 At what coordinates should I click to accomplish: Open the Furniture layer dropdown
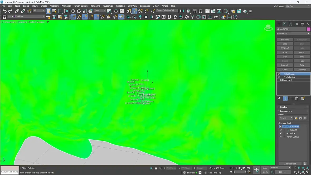[26, 16]
